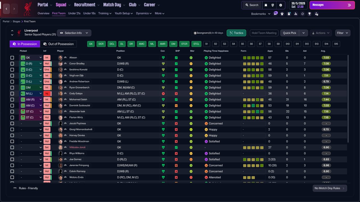The image size is (360, 202).
Task: Open Alisson's GK picked position dropdown
Action: click(x=31, y=58)
